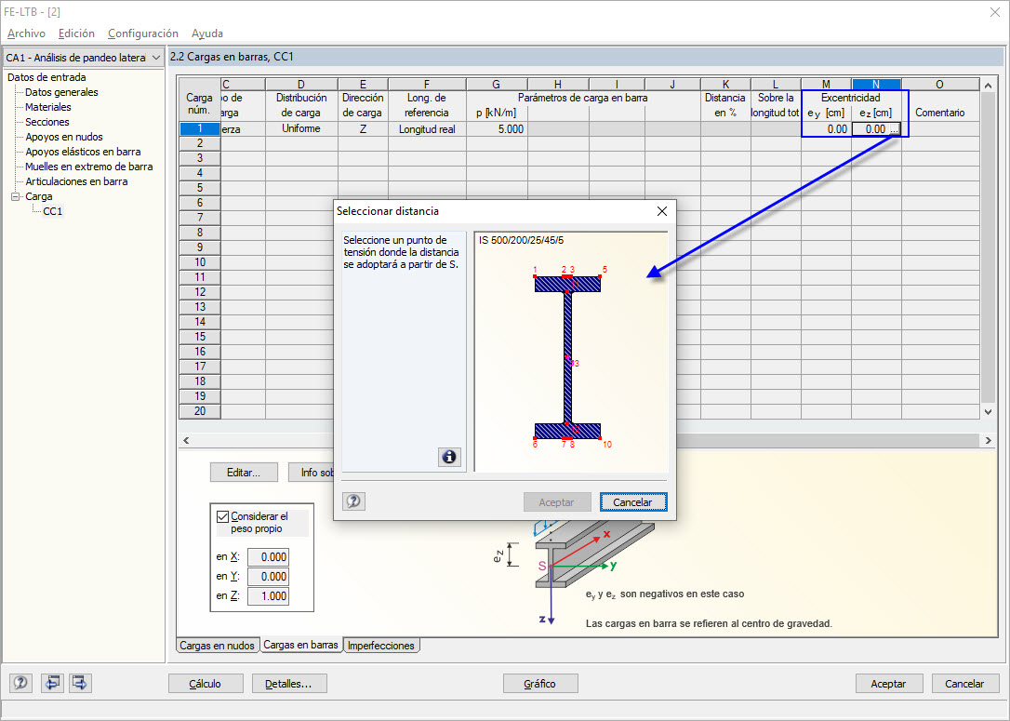Close the FE-LTB main window
The height and width of the screenshot is (721, 1010).
click(994, 12)
